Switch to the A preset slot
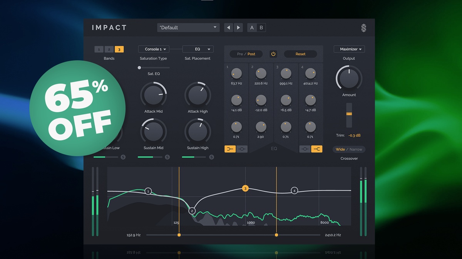 (252, 28)
